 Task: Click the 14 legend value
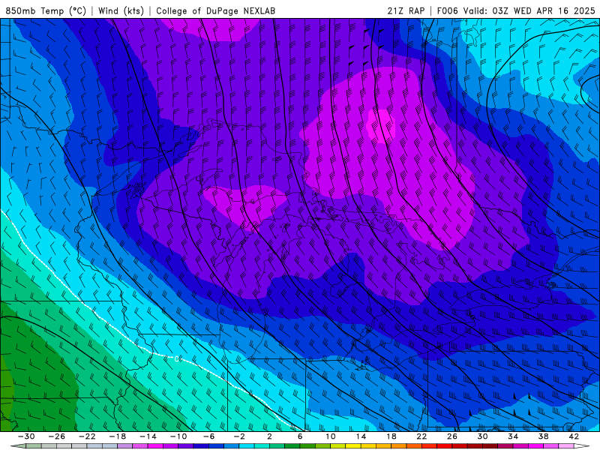tap(361, 436)
